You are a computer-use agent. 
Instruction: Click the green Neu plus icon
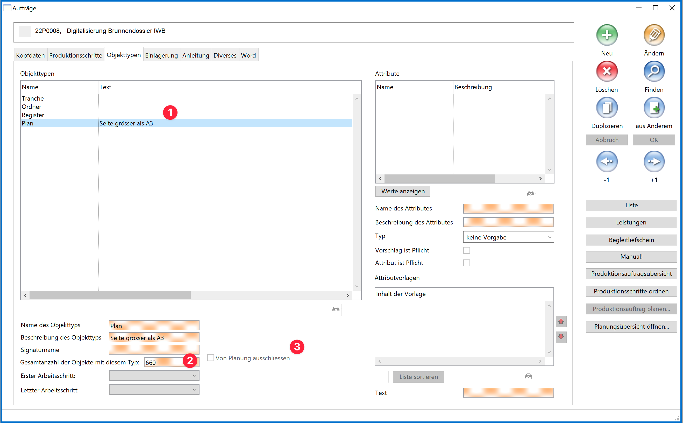pos(607,35)
